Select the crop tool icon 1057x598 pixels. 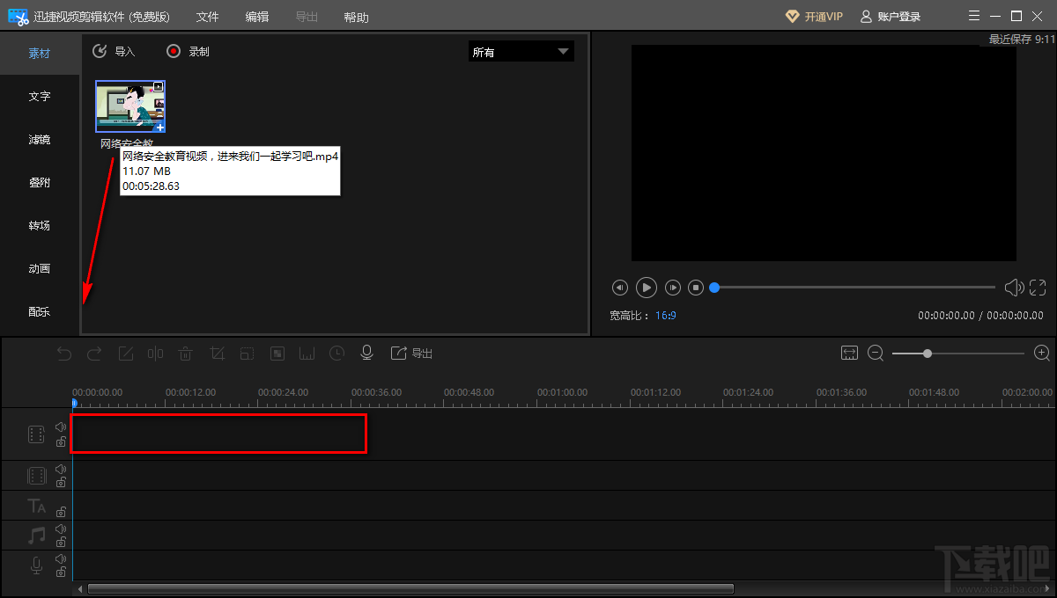pos(217,354)
